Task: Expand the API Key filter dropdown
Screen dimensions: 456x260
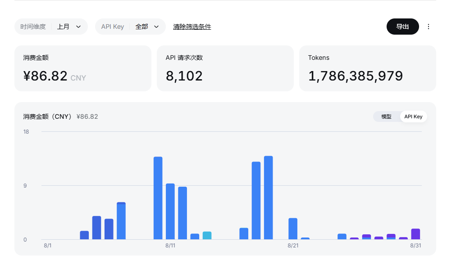Action: pos(130,27)
